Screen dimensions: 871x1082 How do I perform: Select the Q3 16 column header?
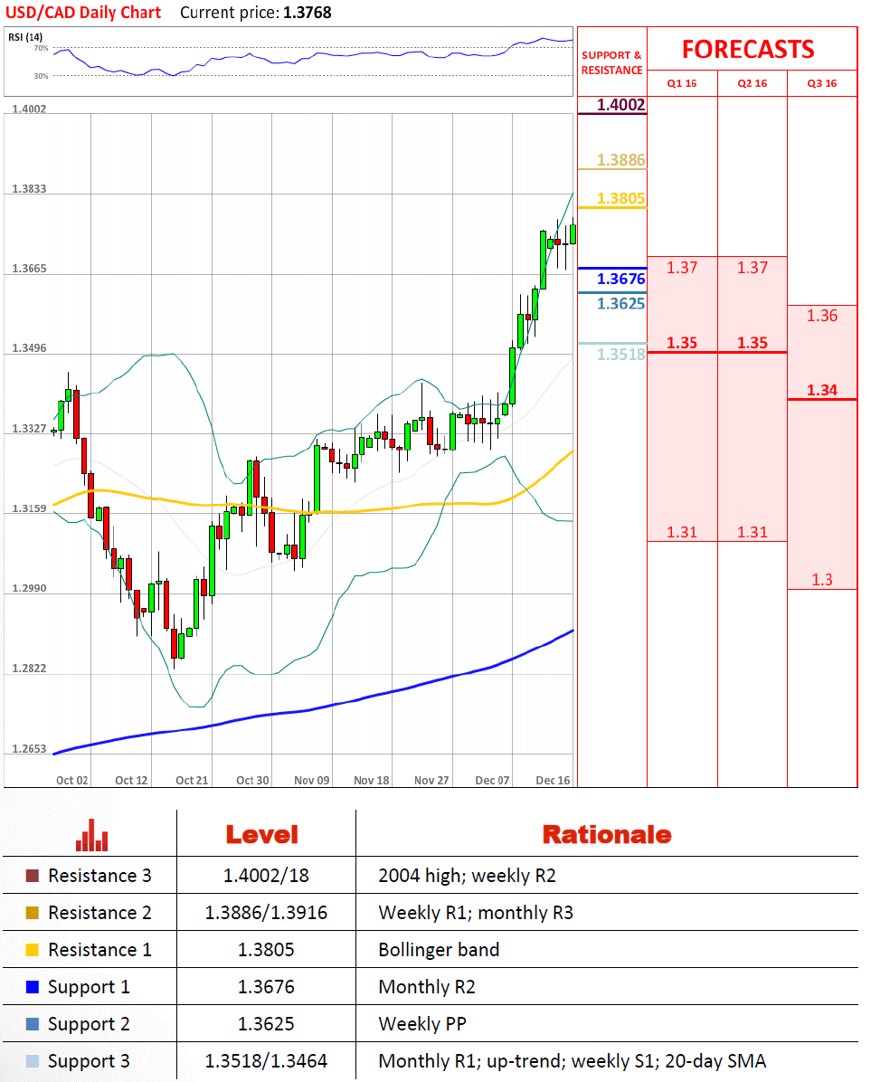[822, 83]
